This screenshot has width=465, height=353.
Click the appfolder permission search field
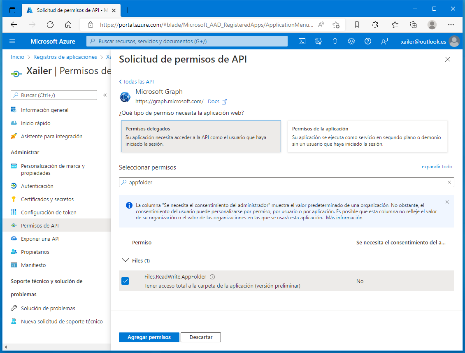(x=286, y=182)
